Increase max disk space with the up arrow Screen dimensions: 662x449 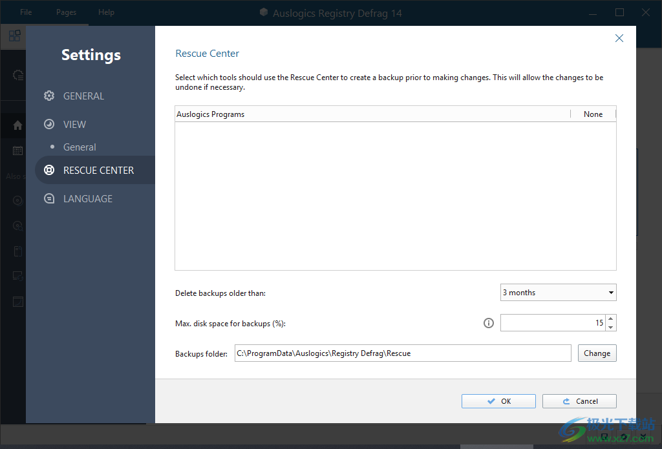(610, 318)
